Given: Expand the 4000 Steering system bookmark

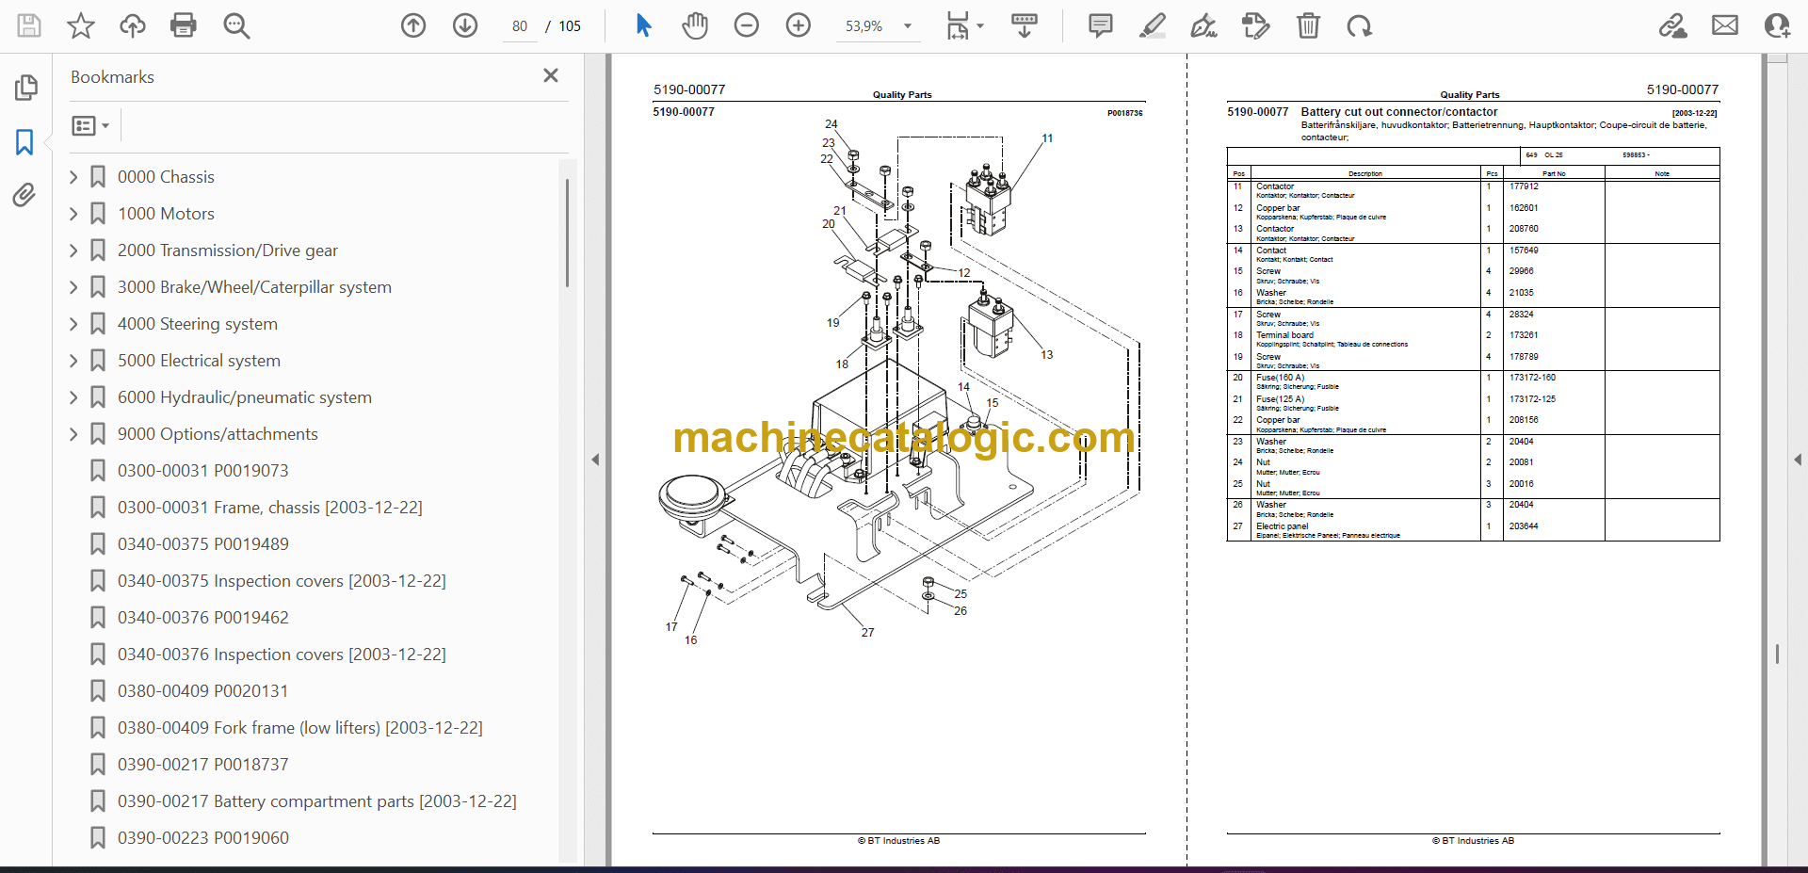Looking at the screenshot, I should pyautogui.click(x=73, y=324).
